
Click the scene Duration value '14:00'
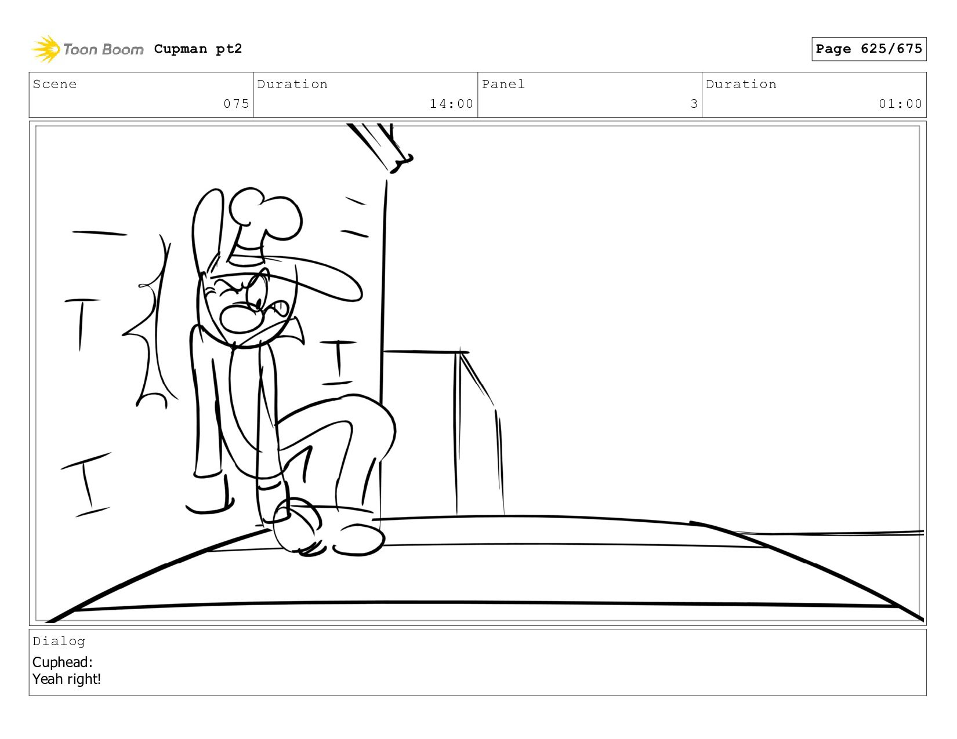pos(451,104)
